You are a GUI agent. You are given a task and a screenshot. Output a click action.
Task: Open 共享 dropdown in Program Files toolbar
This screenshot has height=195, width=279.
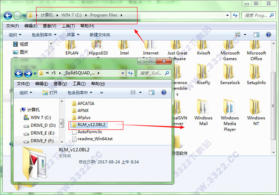point(73,35)
